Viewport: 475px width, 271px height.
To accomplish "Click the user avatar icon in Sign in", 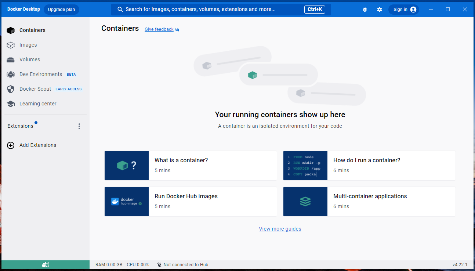I will click(413, 10).
